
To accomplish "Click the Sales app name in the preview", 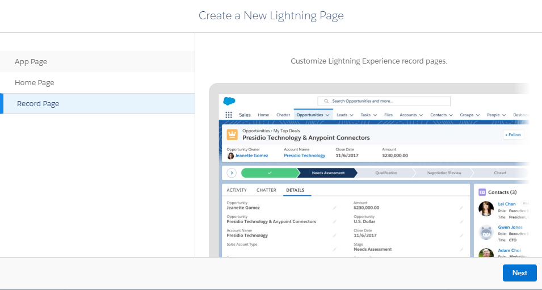I will click(245, 115).
